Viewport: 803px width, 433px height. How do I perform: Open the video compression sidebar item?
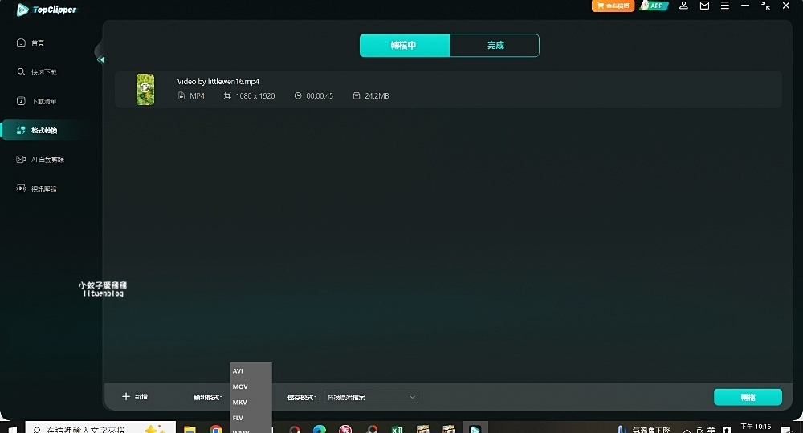click(x=37, y=188)
